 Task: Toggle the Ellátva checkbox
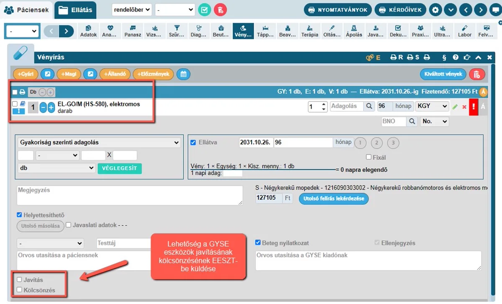click(193, 142)
